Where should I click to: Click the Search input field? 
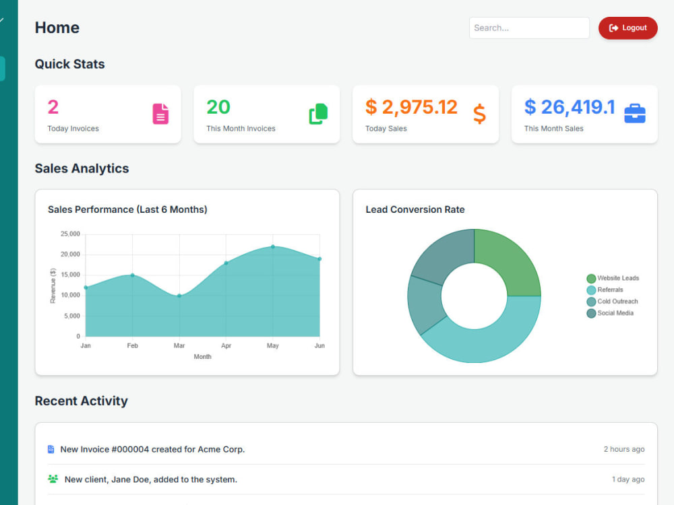coord(528,28)
